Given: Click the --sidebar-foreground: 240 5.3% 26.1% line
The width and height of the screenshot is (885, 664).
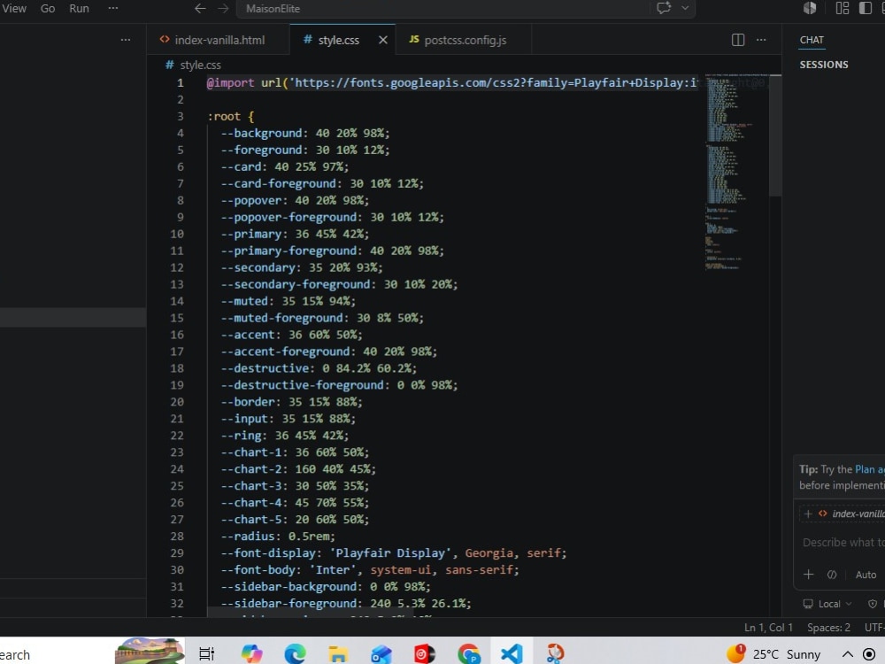Looking at the screenshot, I should [x=345, y=604].
